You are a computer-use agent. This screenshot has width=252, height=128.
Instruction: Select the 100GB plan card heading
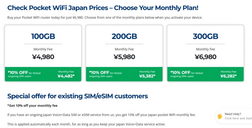click(x=43, y=36)
